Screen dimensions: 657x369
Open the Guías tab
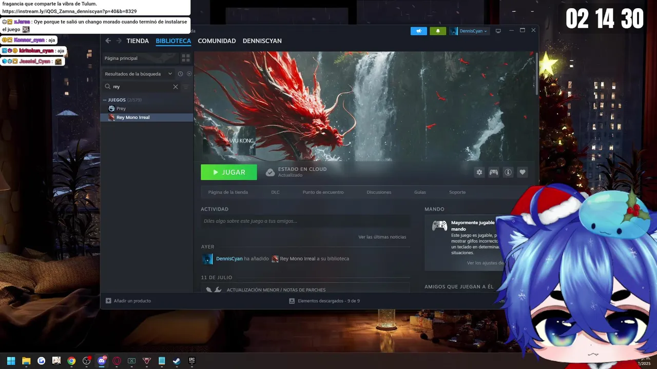point(420,192)
